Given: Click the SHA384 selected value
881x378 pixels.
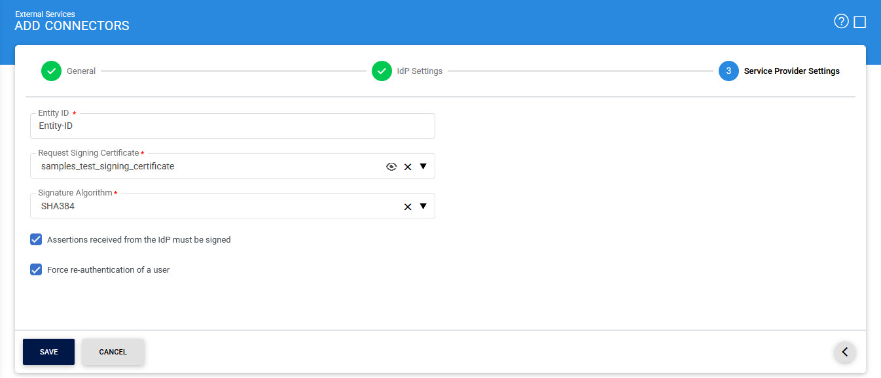Looking at the screenshot, I should [58, 207].
